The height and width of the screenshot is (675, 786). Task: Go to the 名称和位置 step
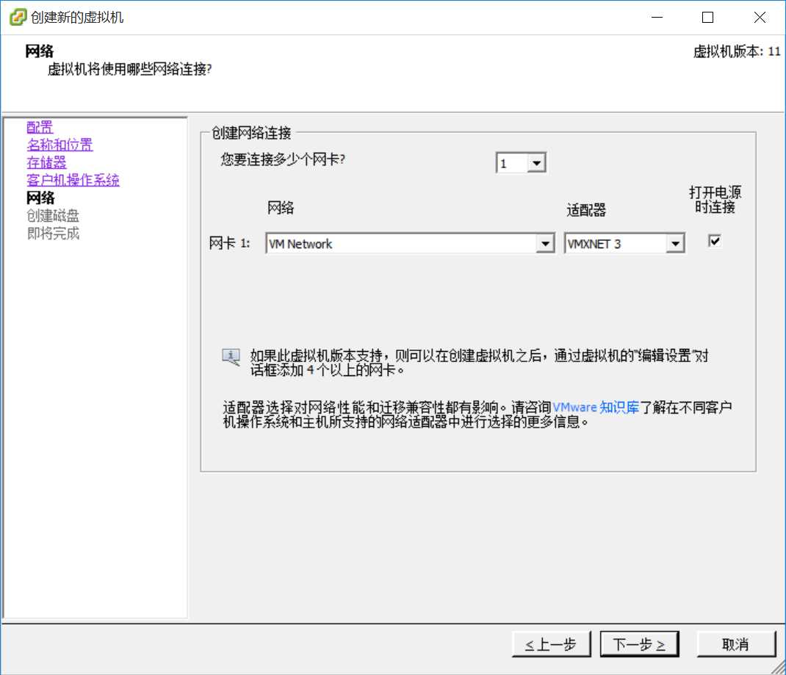60,145
